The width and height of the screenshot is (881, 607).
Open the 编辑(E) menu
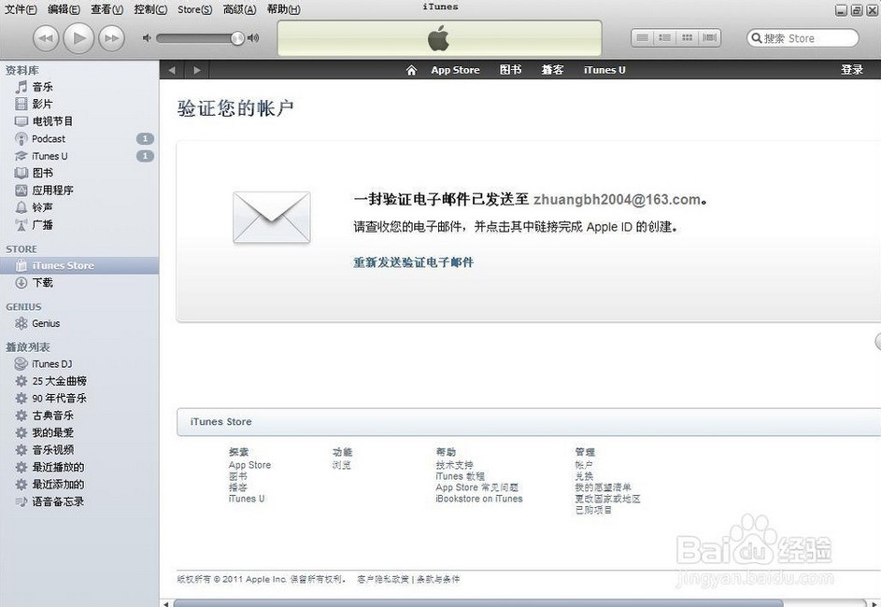(64, 9)
